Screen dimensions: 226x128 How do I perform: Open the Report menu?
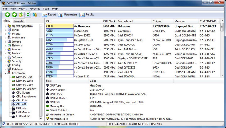23,9
